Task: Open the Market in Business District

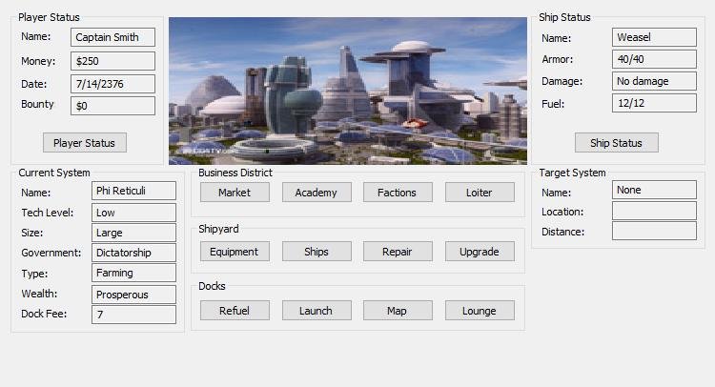Action: pyautogui.click(x=235, y=193)
